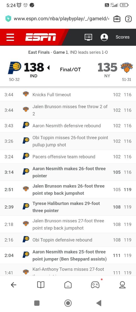This screenshot has height=312, width=136.
Task: Tap the Android home circle button
Action: pyautogui.click(x=68, y=303)
